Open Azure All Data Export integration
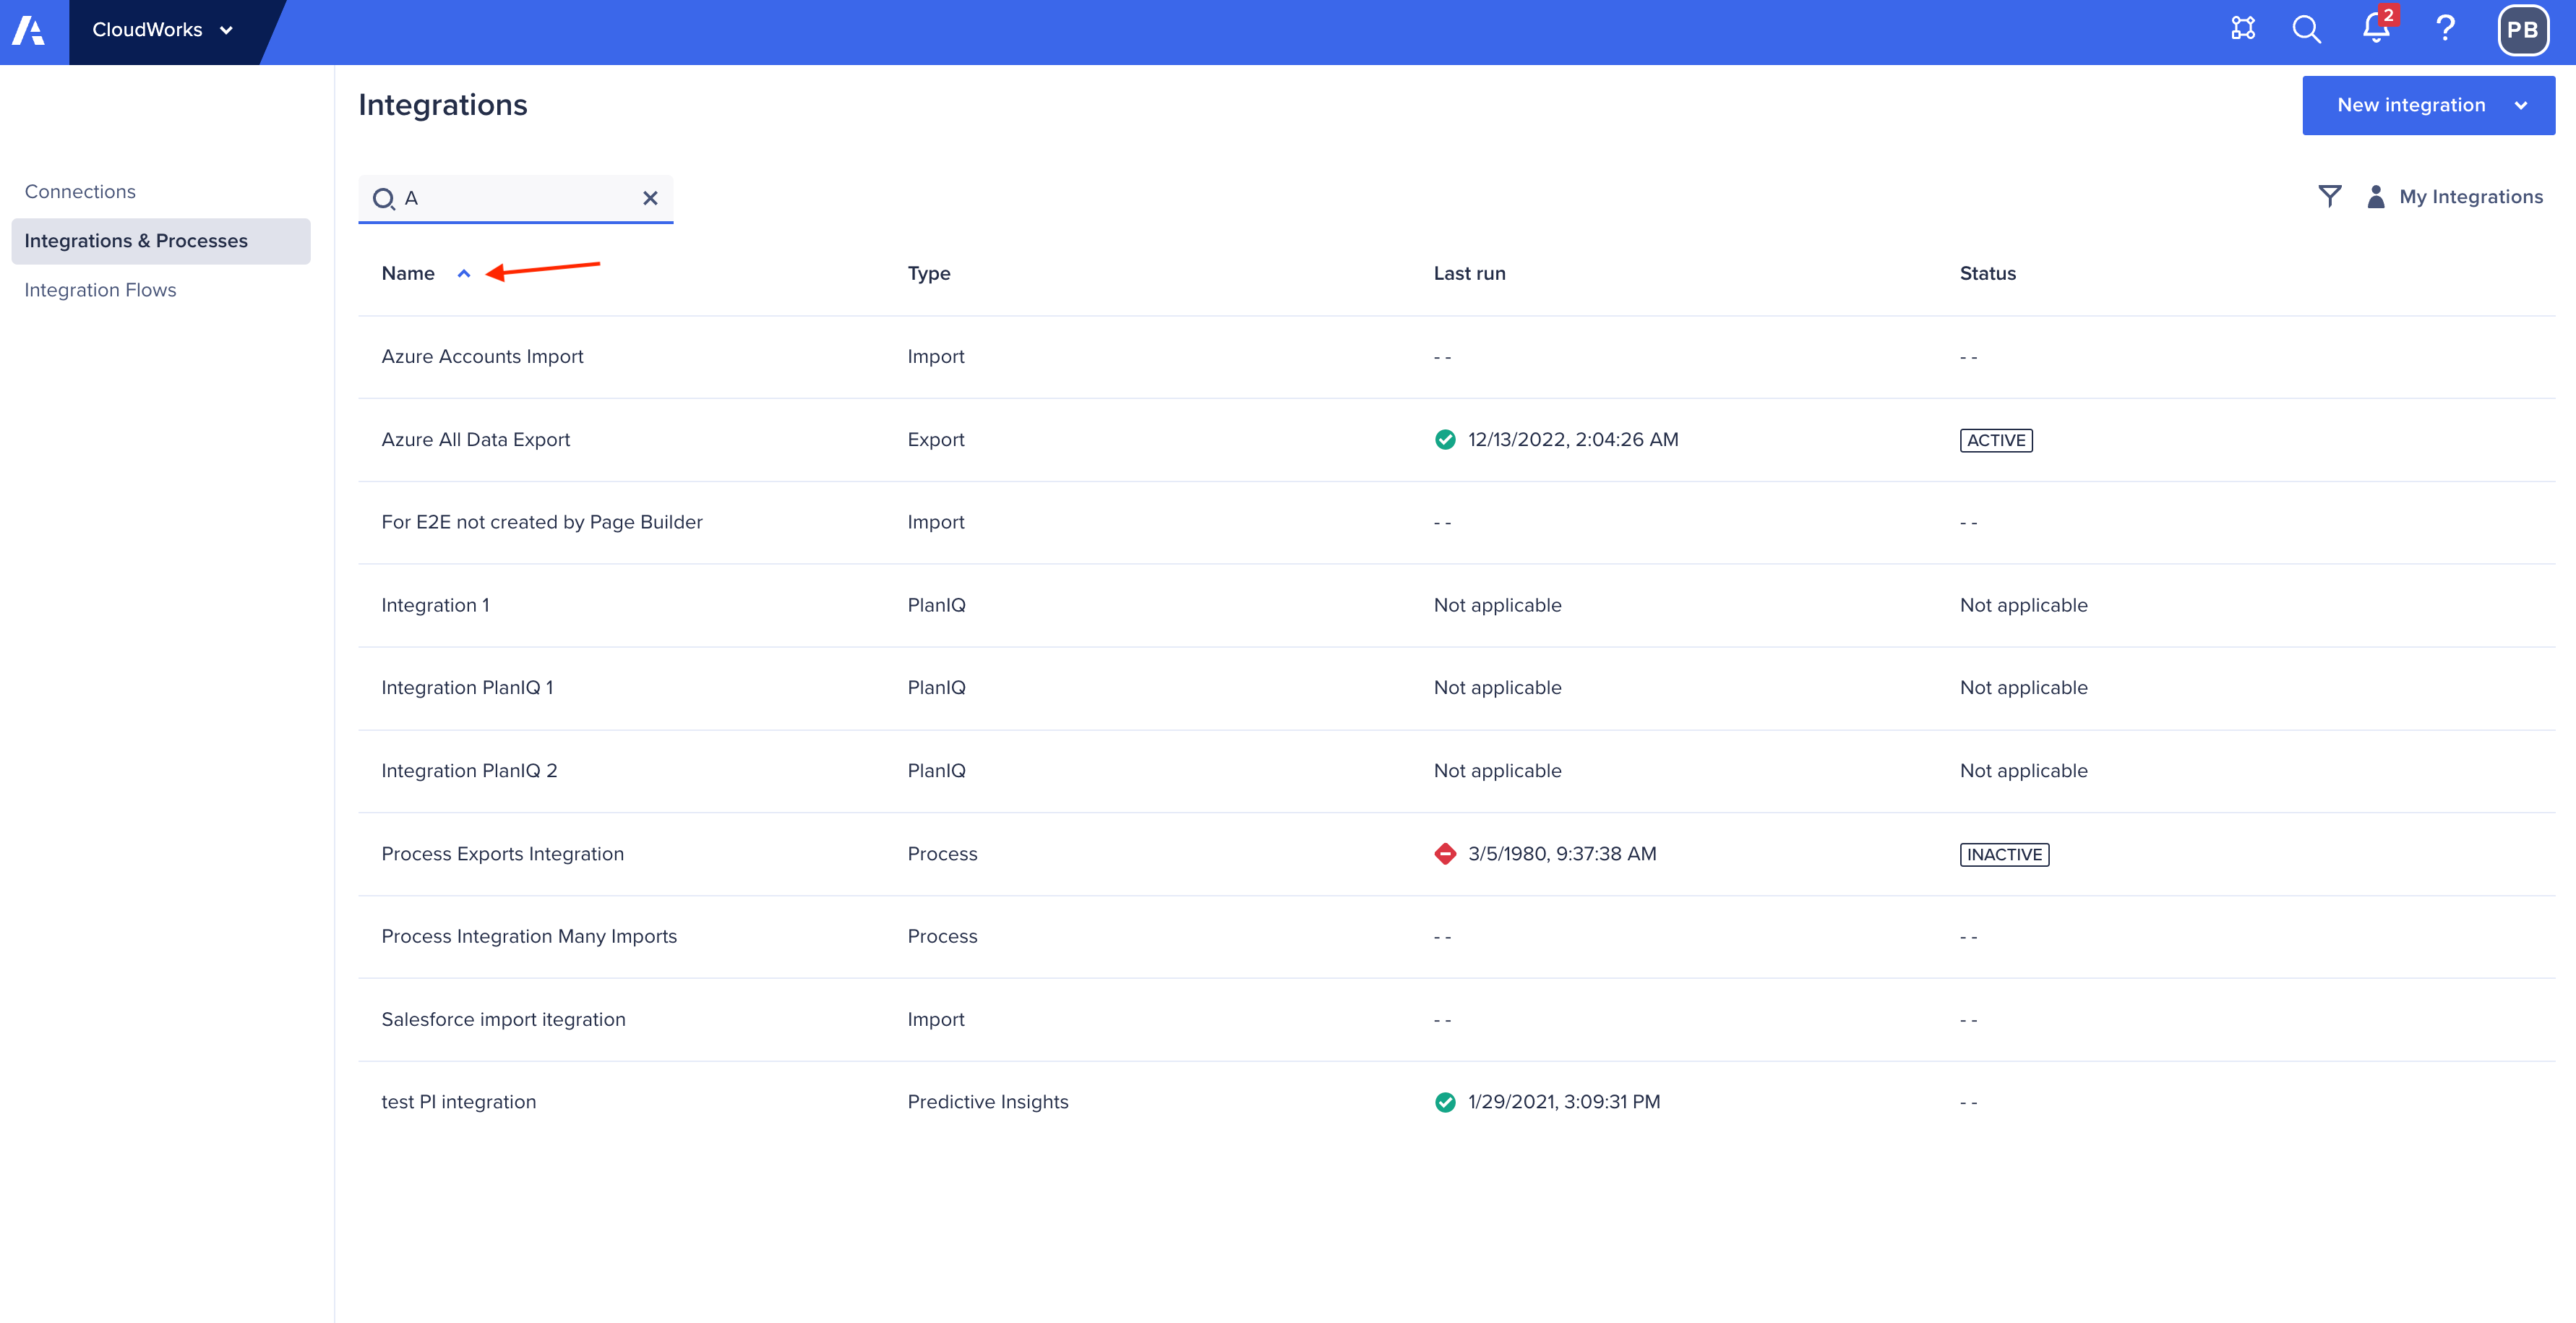The width and height of the screenshot is (2576, 1323). 475,439
